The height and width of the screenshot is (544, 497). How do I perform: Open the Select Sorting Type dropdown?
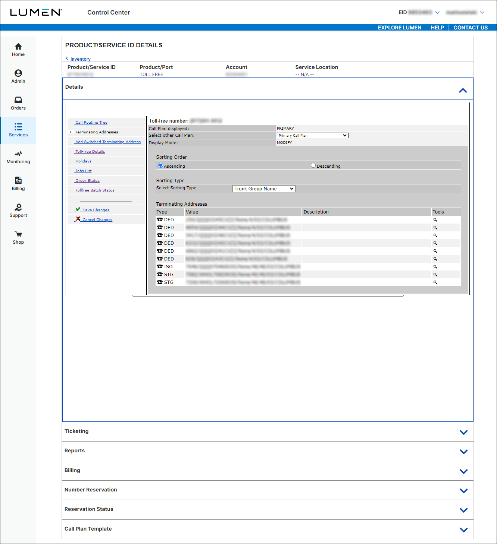264,189
